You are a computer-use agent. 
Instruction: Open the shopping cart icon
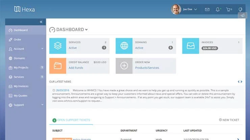coord(228,9)
